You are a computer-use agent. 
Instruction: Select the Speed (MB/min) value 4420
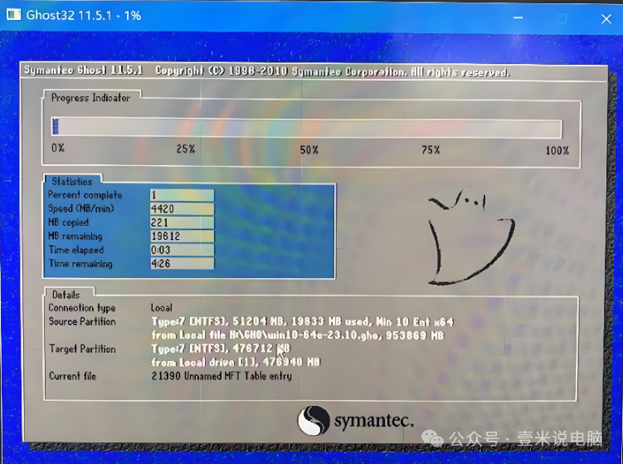(181, 209)
